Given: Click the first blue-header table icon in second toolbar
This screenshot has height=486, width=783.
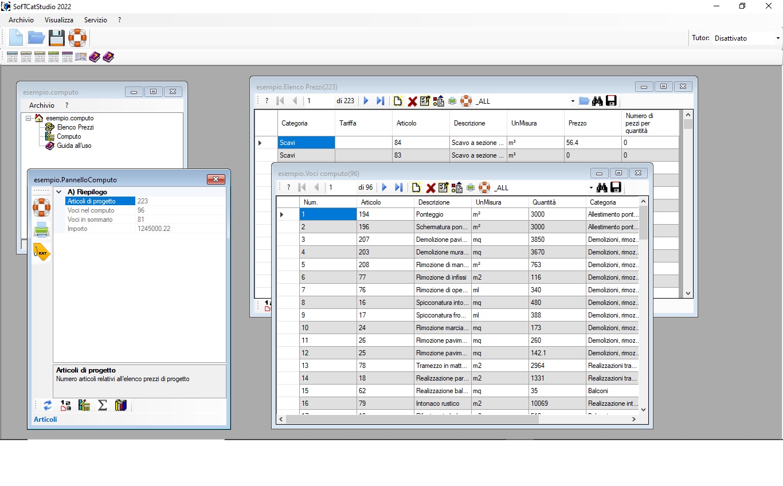Looking at the screenshot, I should [12, 57].
